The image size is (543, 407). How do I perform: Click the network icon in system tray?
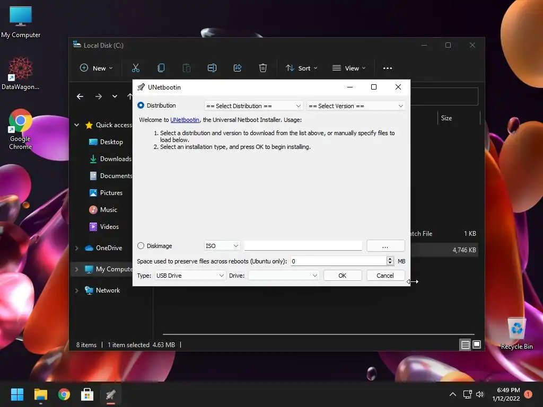pos(468,394)
